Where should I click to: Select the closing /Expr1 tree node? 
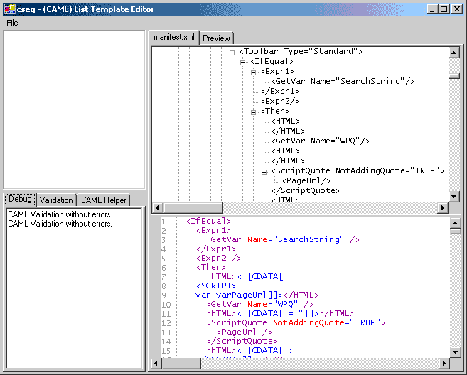280,91
